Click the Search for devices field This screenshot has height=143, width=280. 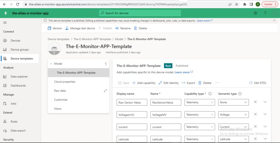(x=140, y=13)
